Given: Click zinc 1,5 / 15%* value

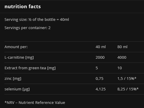Looking at the screenshot, I should click(x=127, y=78).
